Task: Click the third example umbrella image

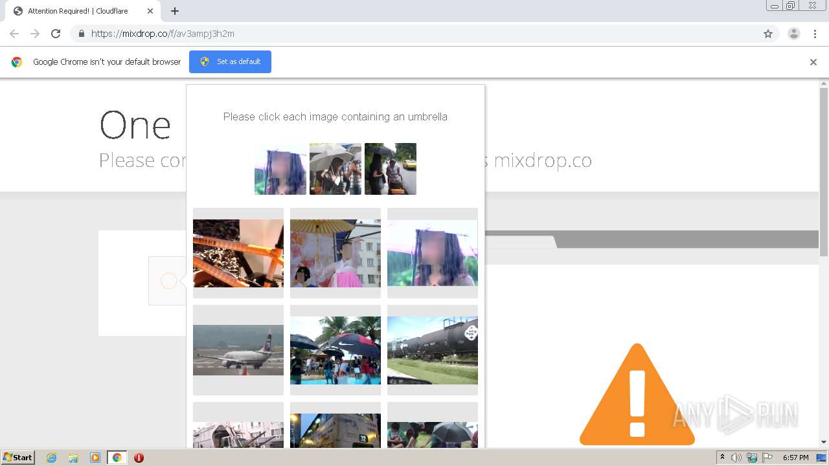Action: coord(391,169)
